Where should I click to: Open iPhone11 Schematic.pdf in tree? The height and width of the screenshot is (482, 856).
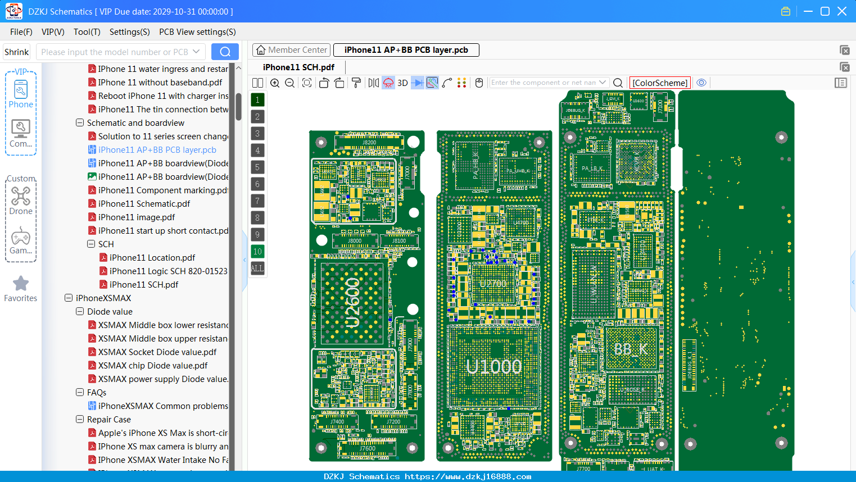coord(144,203)
